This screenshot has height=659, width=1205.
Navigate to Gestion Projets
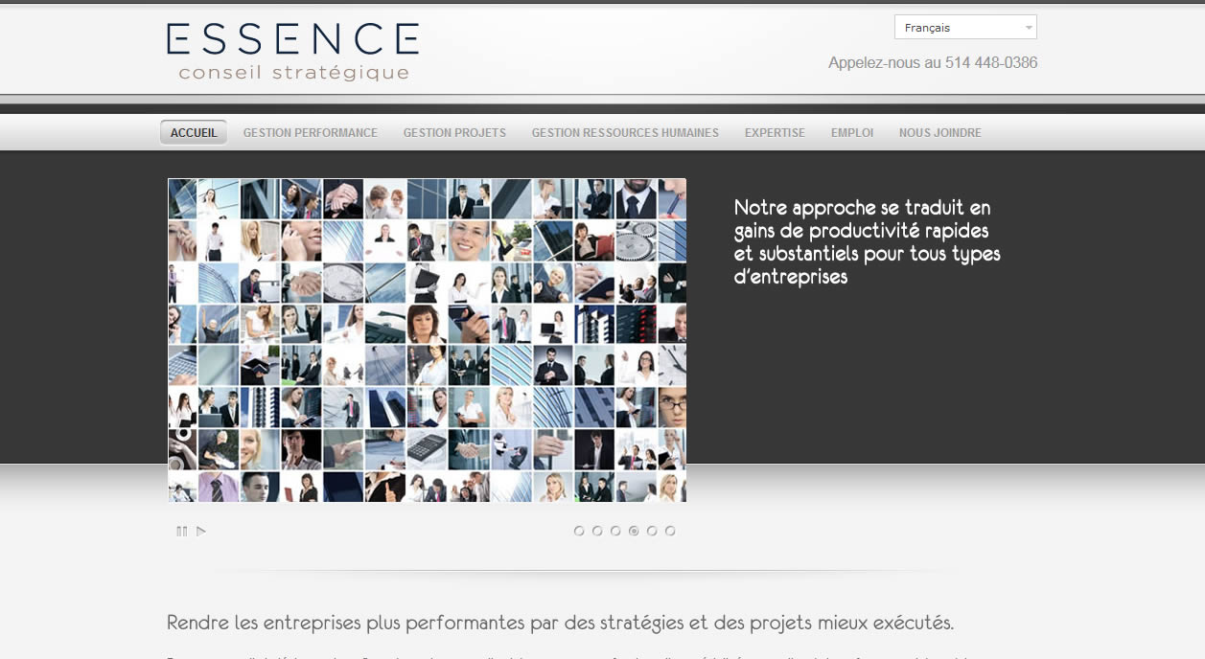pos(454,133)
